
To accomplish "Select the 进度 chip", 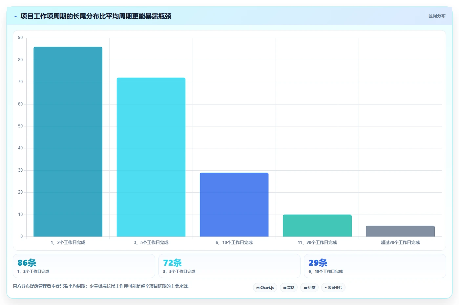I will pos(309,288).
